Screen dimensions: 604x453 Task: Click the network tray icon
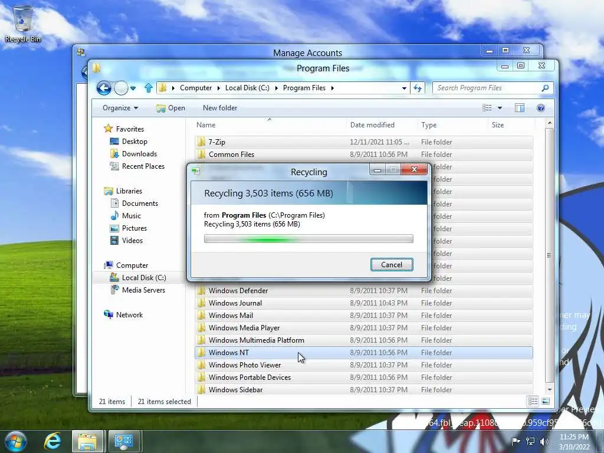[x=530, y=441]
